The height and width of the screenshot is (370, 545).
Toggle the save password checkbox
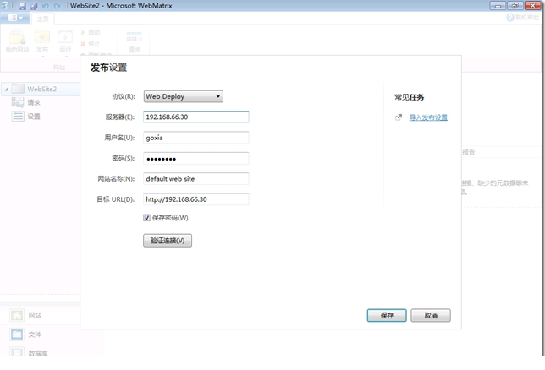click(146, 218)
